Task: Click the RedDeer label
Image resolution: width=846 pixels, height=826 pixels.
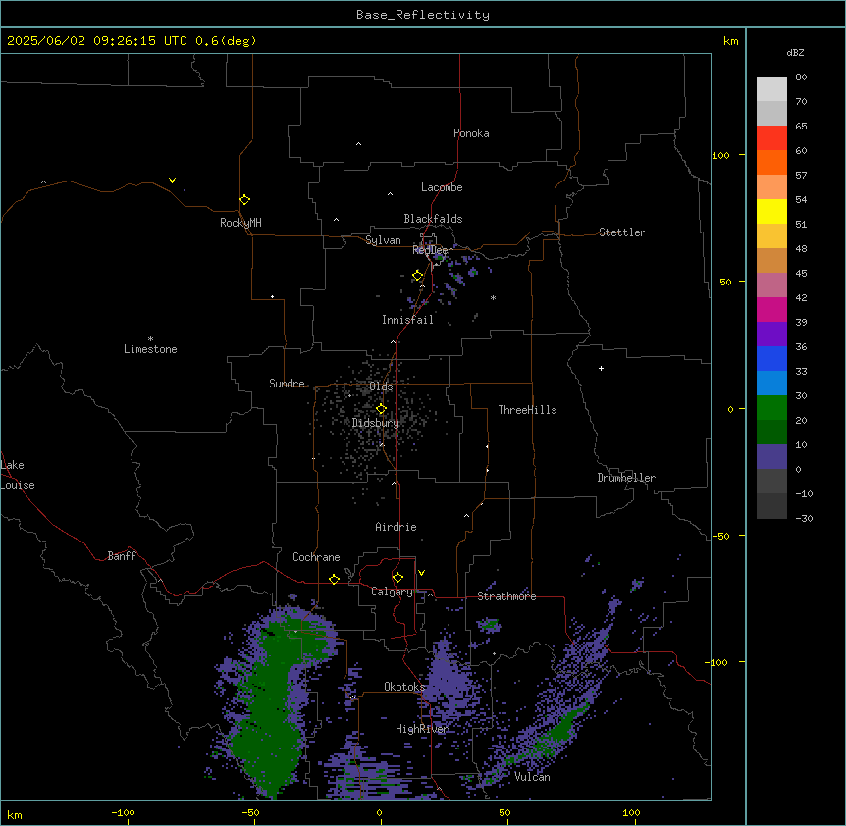Action: pos(432,250)
